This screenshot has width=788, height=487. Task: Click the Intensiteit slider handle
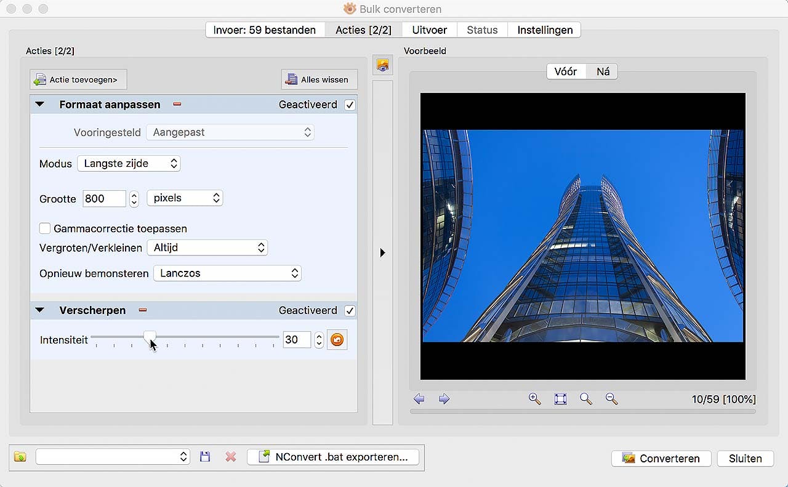coord(150,337)
